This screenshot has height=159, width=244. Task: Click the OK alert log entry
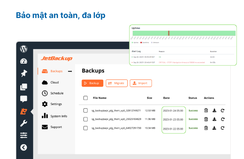click(x=183, y=57)
